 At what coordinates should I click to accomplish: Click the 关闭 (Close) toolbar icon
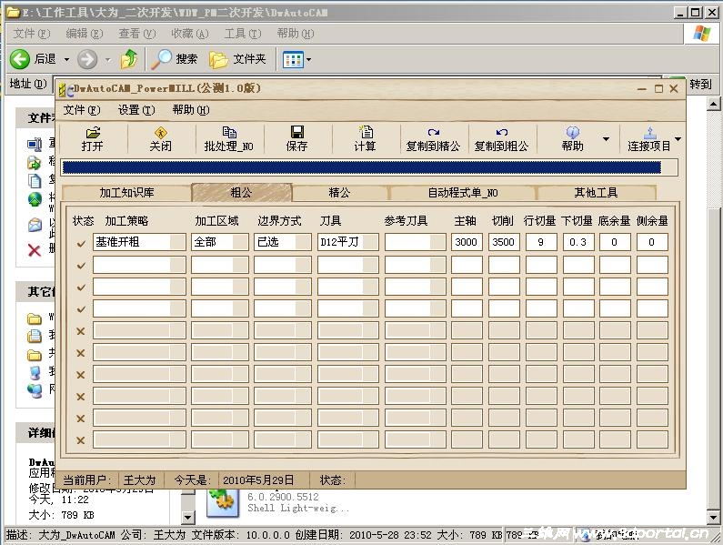160,133
